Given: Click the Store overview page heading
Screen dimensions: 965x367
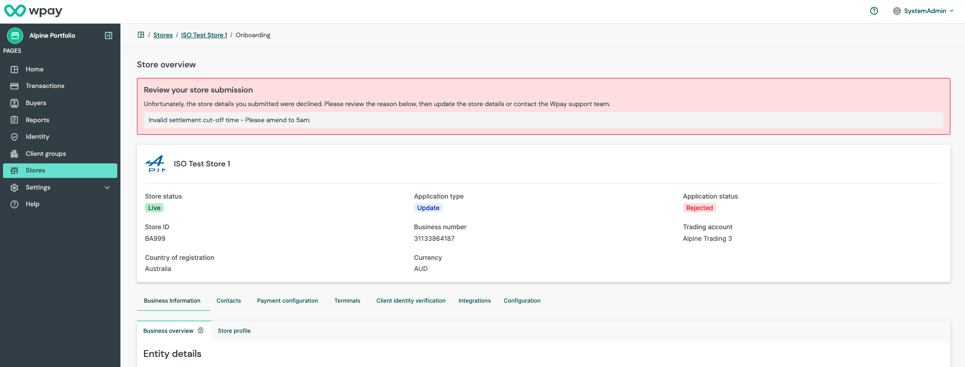Looking at the screenshot, I should [x=167, y=65].
